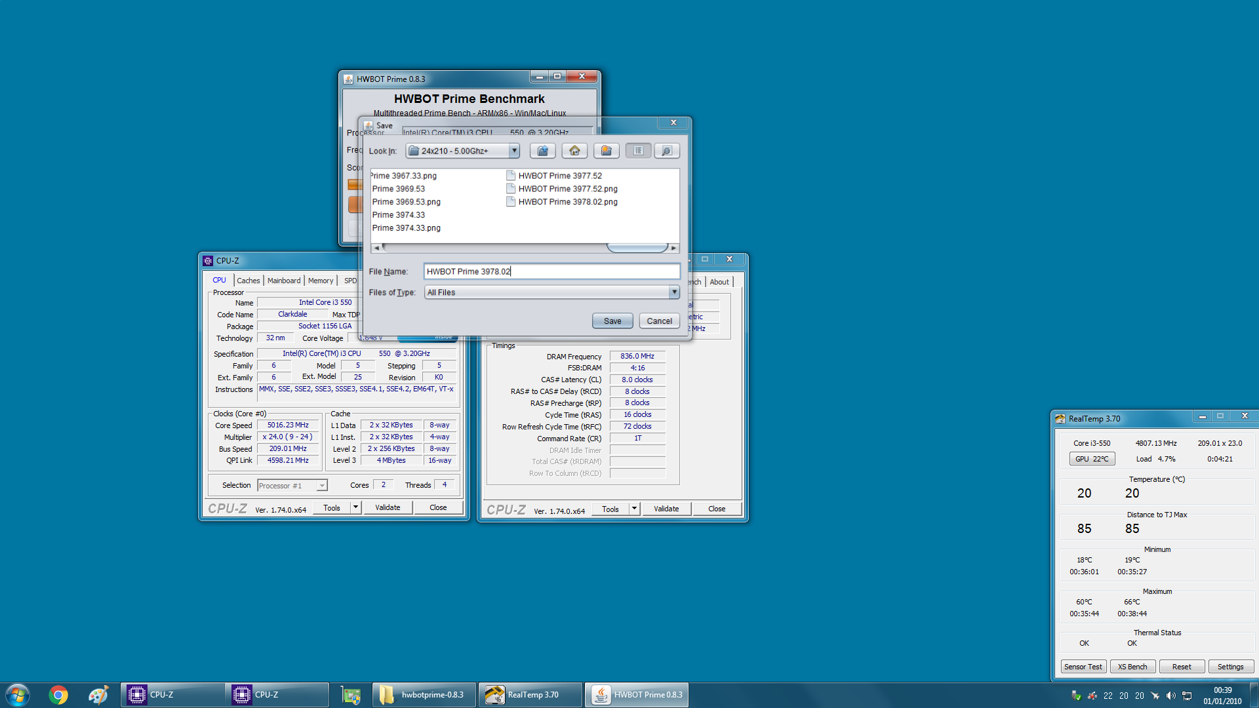Screen dimensions: 1259x708
Task: Focus the File Name input field
Action: coord(551,271)
